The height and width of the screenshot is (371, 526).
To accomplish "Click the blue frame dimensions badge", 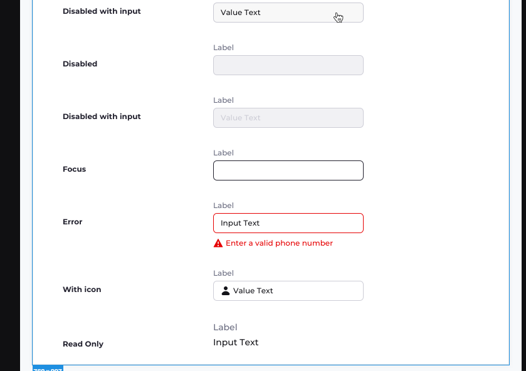I will coord(48,368).
